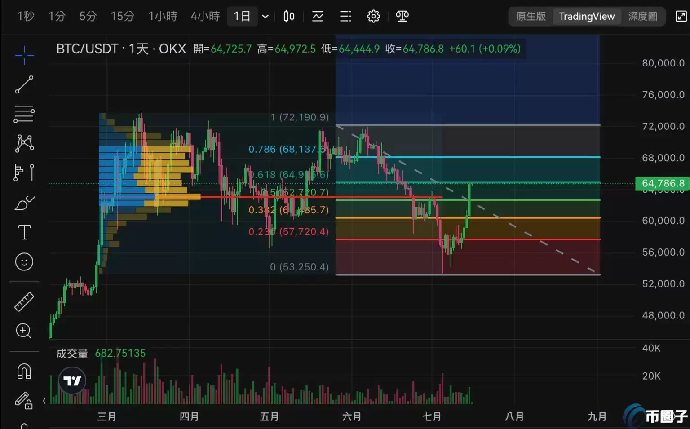Open indicators using the wave-line icon

pos(318,16)
